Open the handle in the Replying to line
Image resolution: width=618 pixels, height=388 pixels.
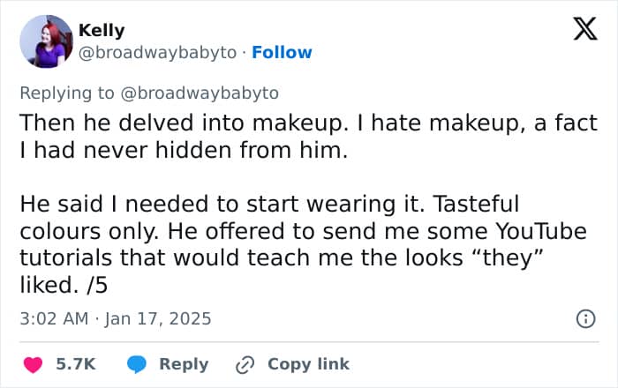coord(200,93)
